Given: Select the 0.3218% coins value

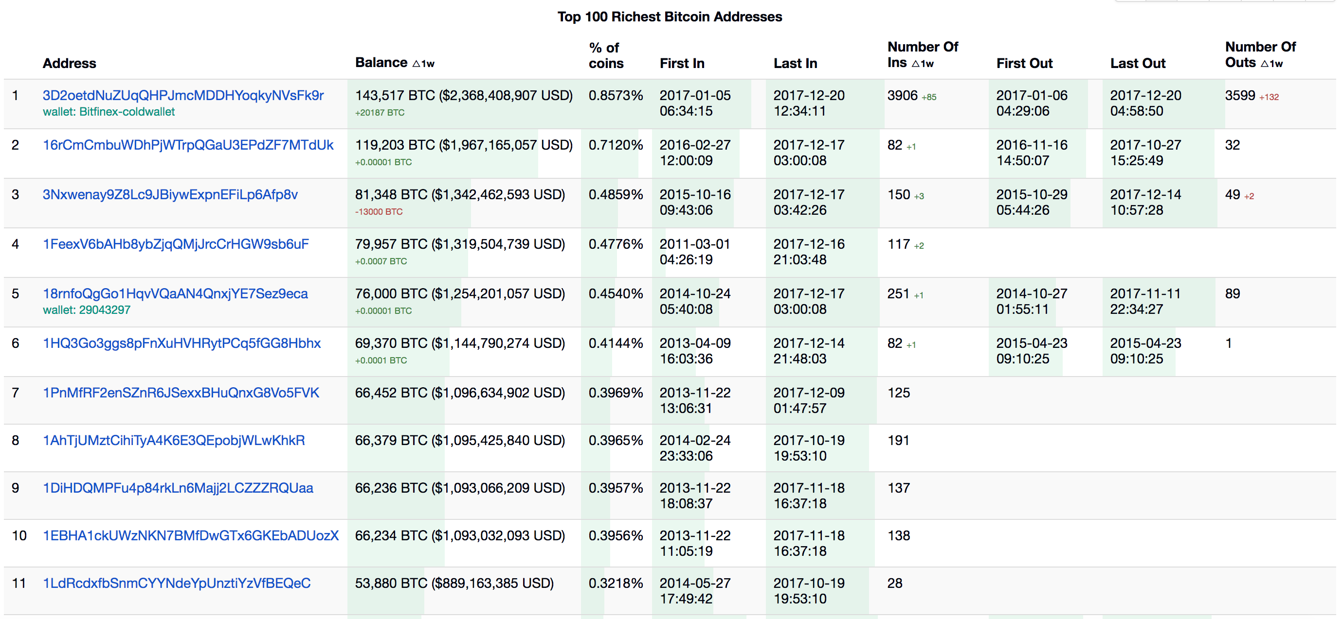Looking at the screenshot, I should tap(616, 583).
